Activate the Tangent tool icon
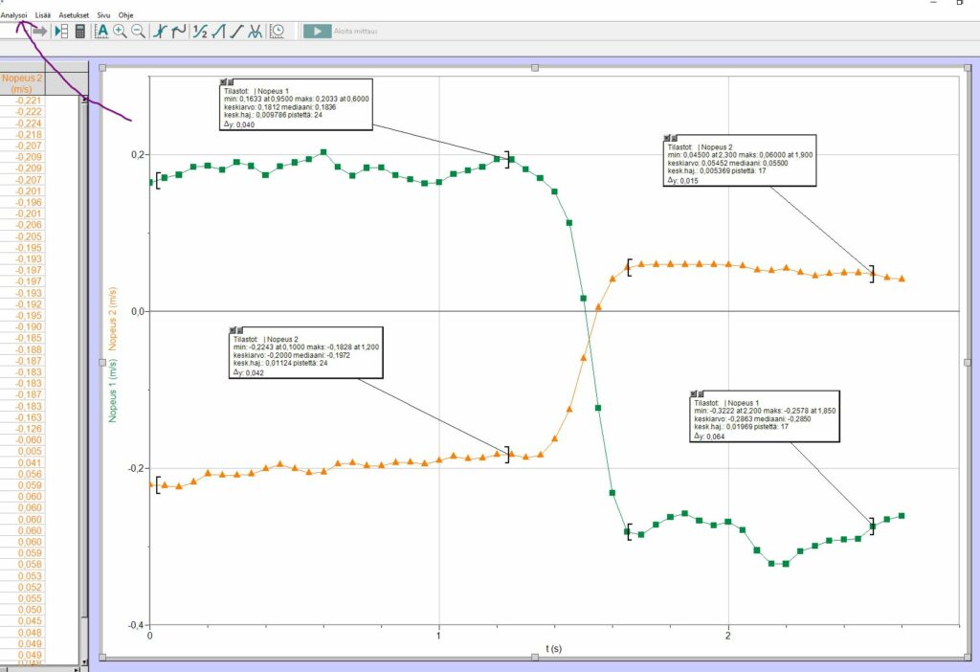This screenshot has width=980, height=672. tap(179, 31)
